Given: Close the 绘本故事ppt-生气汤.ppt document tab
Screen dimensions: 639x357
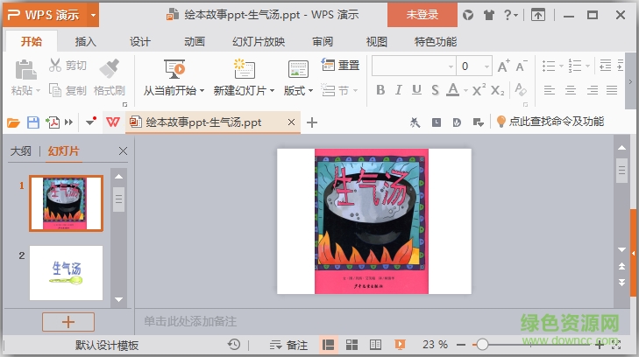Looking at the screenshot, I should 291,122.
